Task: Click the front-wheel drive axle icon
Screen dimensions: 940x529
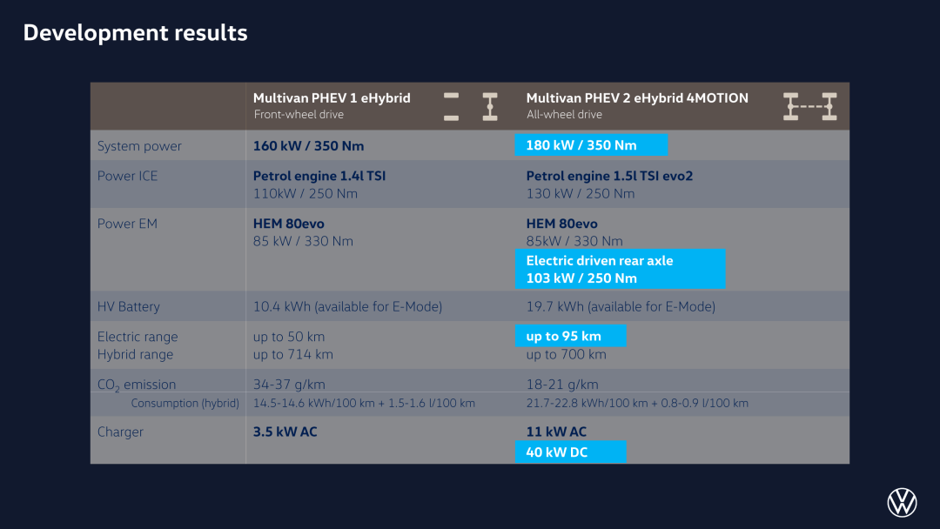Action: pos(471,107)
